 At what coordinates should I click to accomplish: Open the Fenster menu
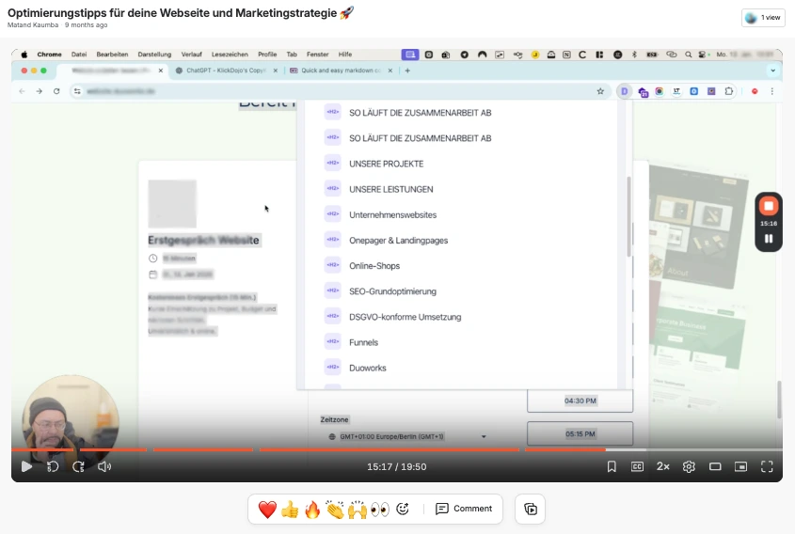[317, 55]
